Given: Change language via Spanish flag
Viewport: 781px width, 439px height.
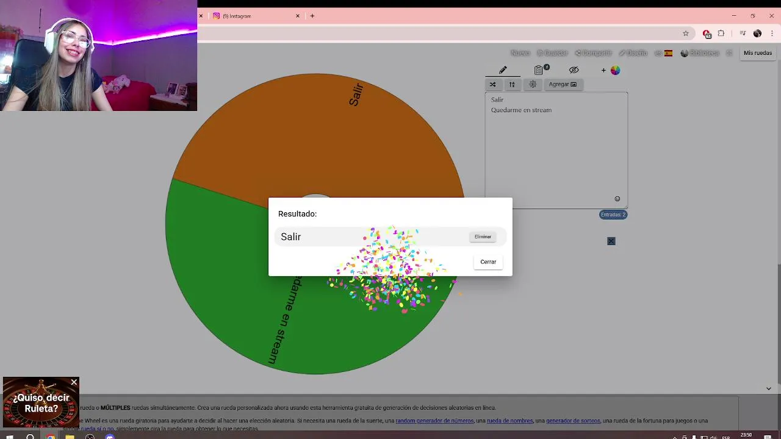Looking at the screenshot, I should (x=664, y=53).
